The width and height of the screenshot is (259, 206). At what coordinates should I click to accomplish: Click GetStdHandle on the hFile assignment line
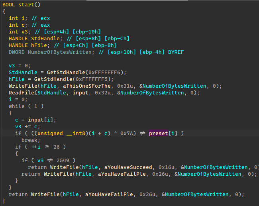(53, 79)
